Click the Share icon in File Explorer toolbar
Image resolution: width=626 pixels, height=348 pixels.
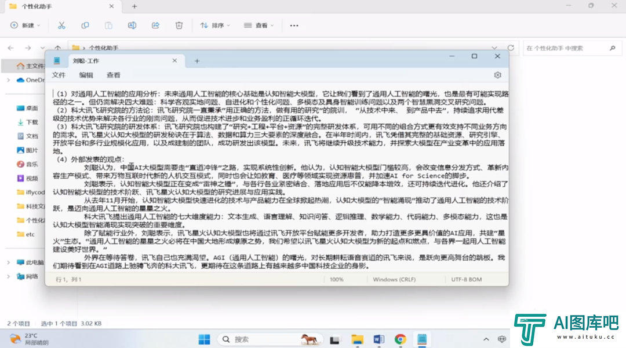(x=155, y=25)
